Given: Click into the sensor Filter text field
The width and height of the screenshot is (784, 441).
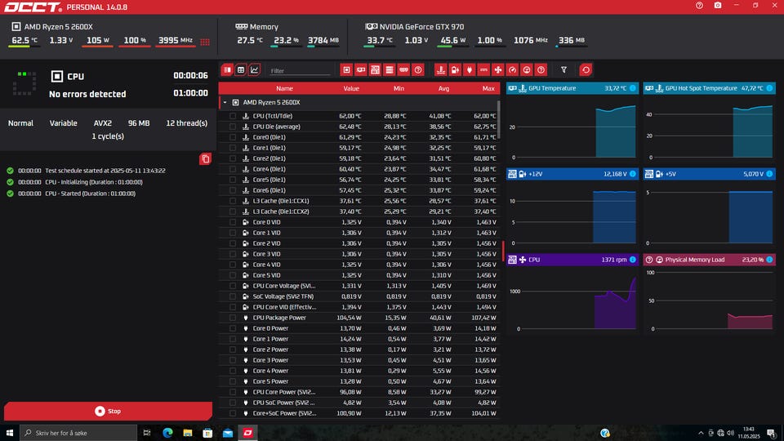Looking at the screenshot, I should tap(300, 70).
